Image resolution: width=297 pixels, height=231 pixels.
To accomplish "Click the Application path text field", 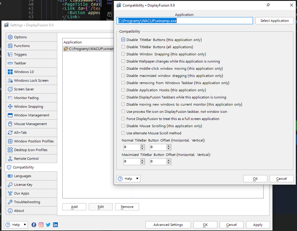I will pos(184,21).
